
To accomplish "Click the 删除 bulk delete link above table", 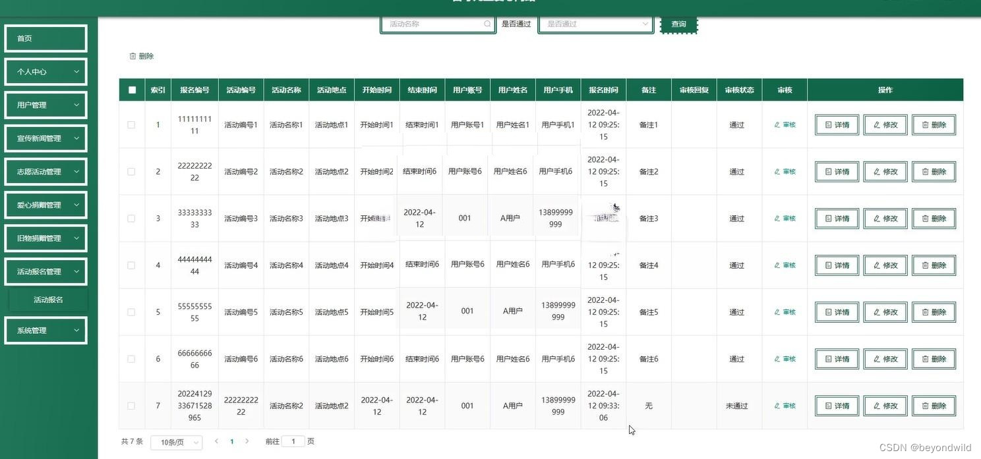I will pyautogui.click(x=142, y=57).
